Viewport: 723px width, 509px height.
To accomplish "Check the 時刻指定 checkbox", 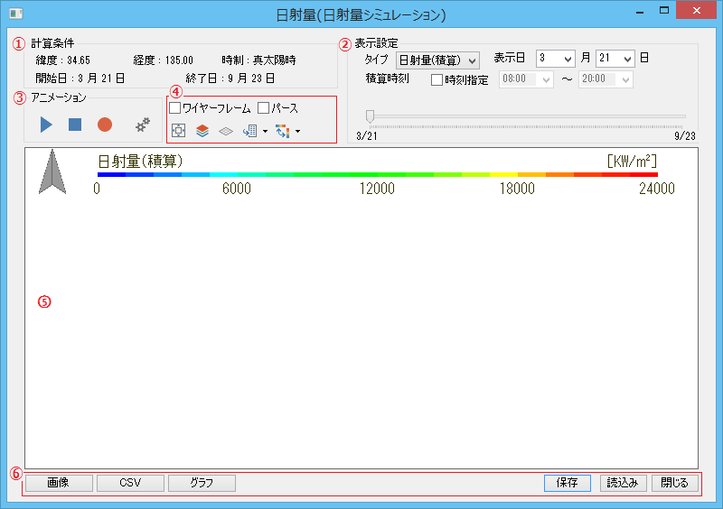I will click(x=437, y=80).
